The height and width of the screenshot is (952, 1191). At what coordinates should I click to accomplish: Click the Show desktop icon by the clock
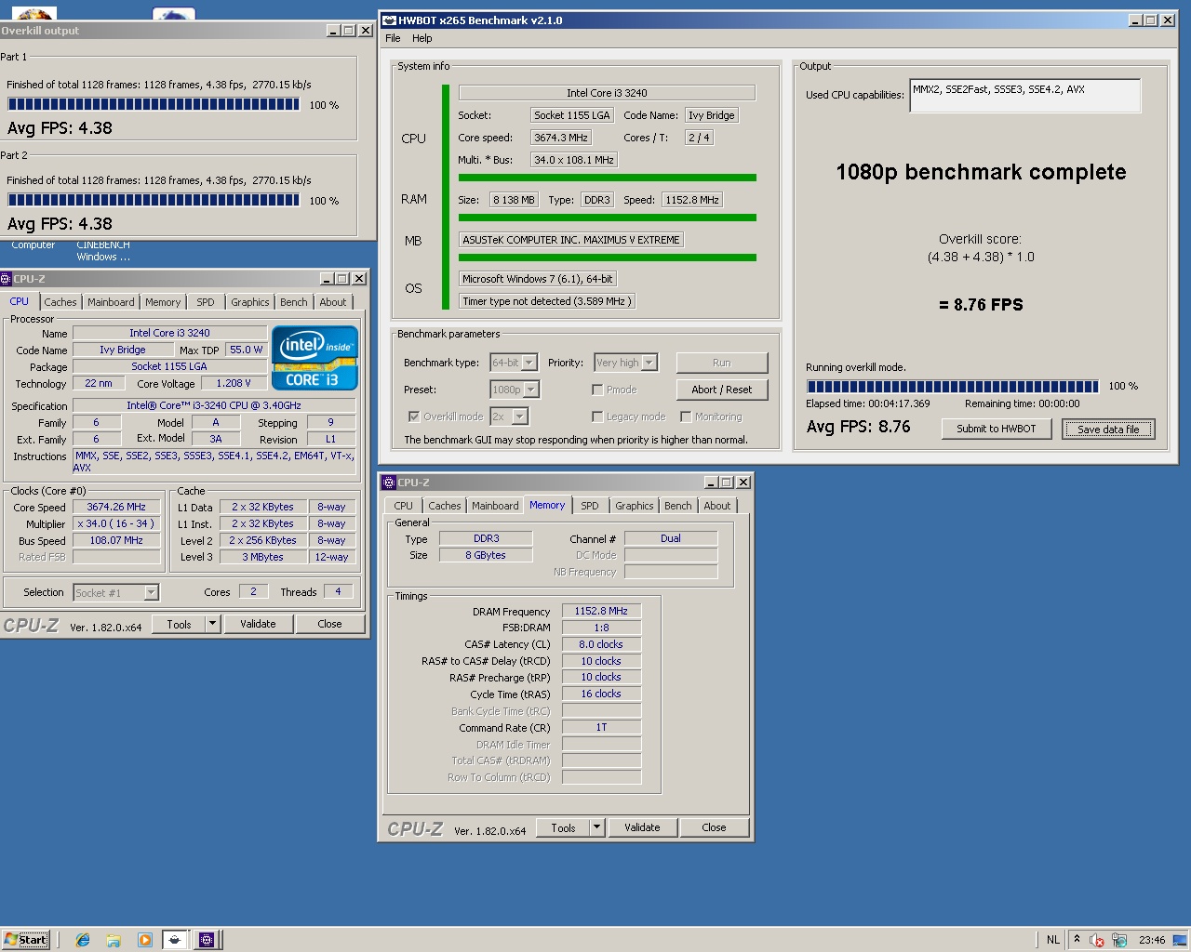1180,939
